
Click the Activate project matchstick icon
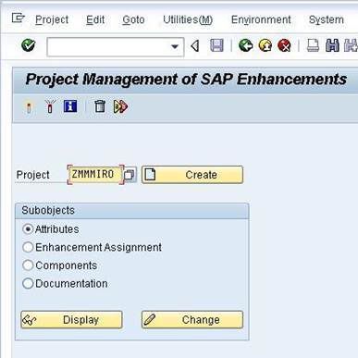tap(29, 107)
